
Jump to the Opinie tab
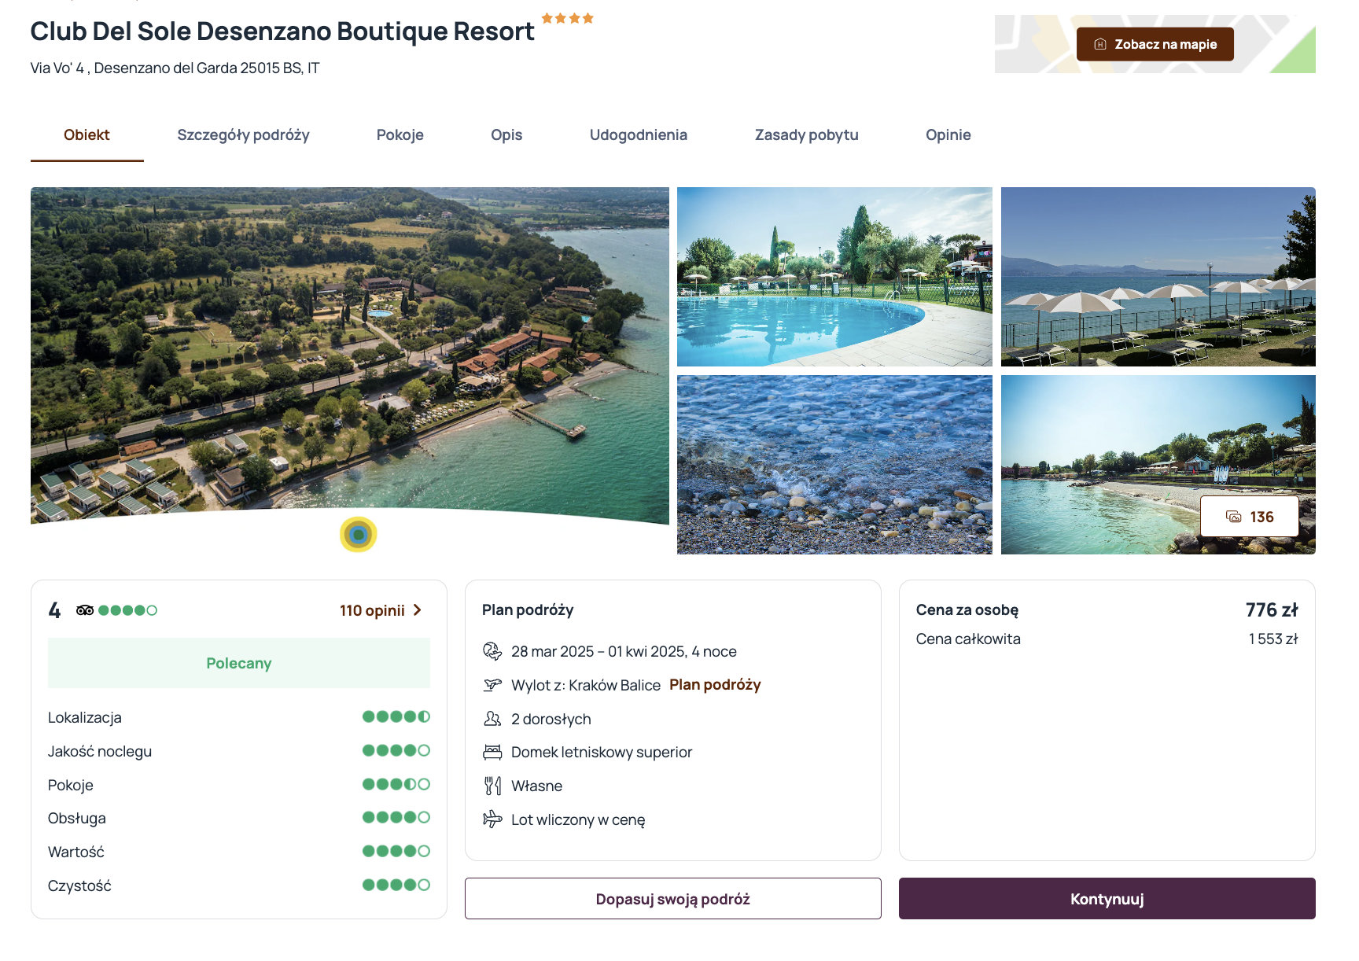point(948,135)
